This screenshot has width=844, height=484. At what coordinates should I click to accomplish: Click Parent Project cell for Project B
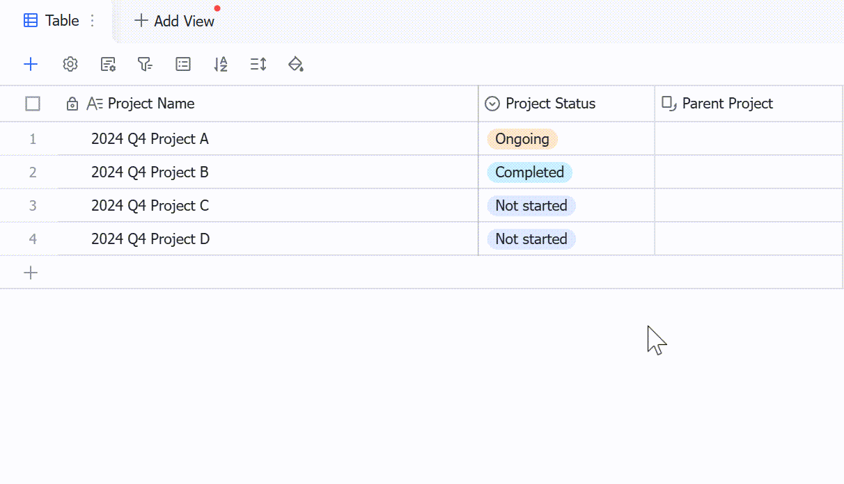click(749, 172)
